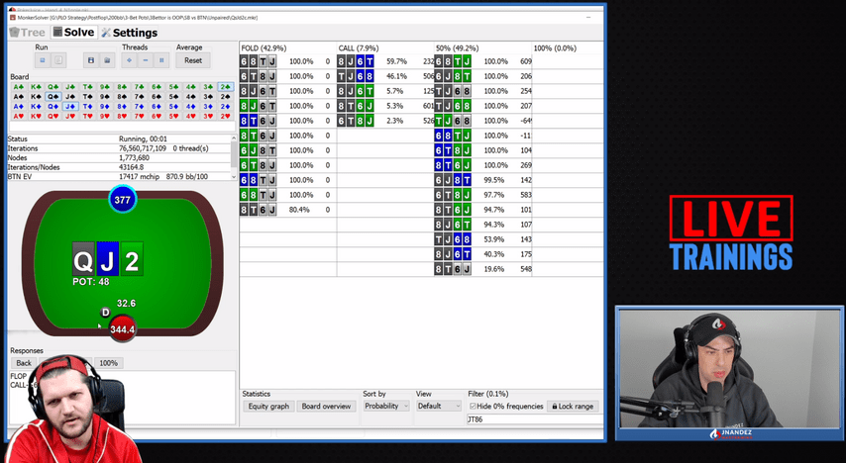Toggle the 2 of hearts board card

coord(226,116)
